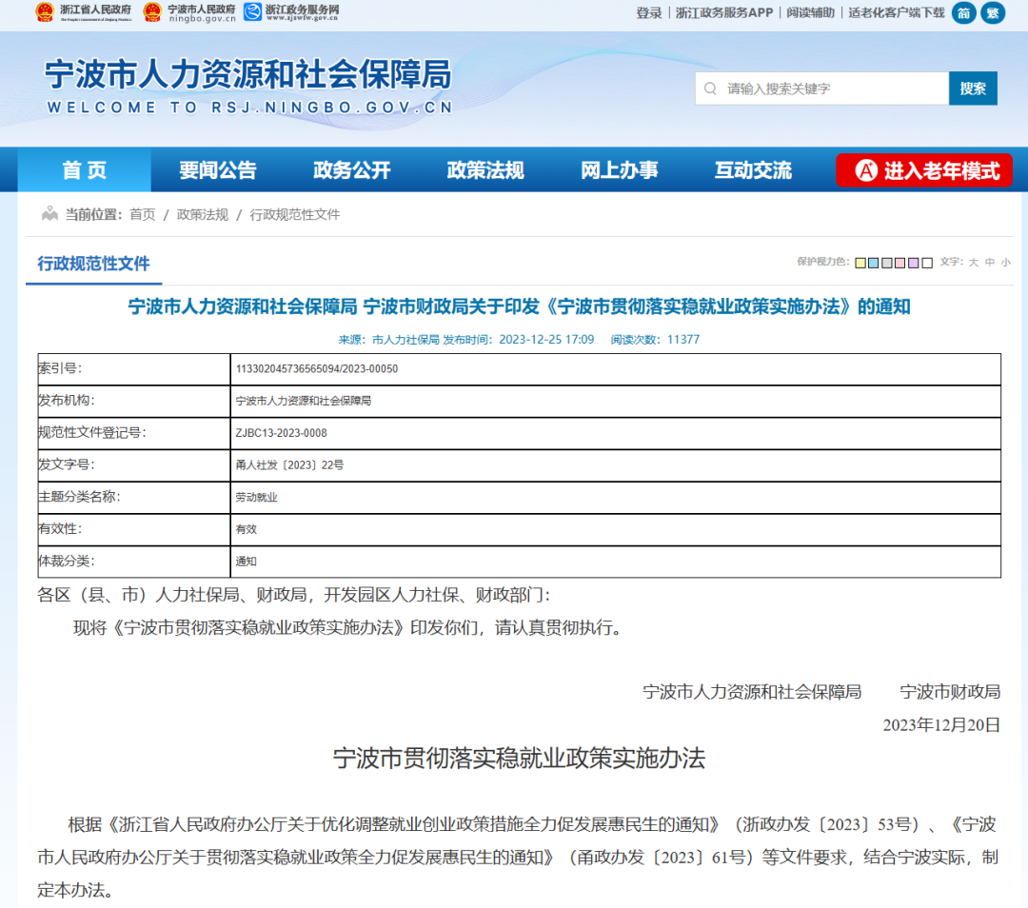
Task: Click the 登录 login link
Action: pyautogui.click(x=649, y=13)
